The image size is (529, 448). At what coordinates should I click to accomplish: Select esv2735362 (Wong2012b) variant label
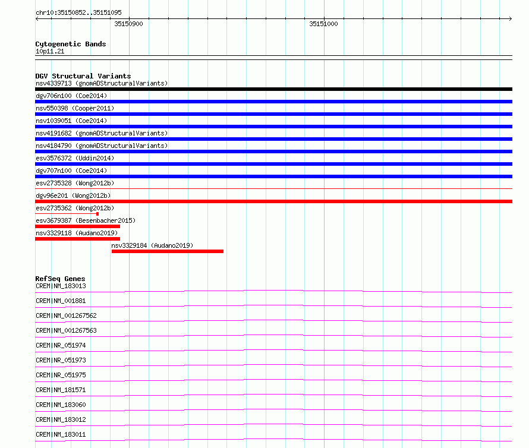[x=75, y=208]
